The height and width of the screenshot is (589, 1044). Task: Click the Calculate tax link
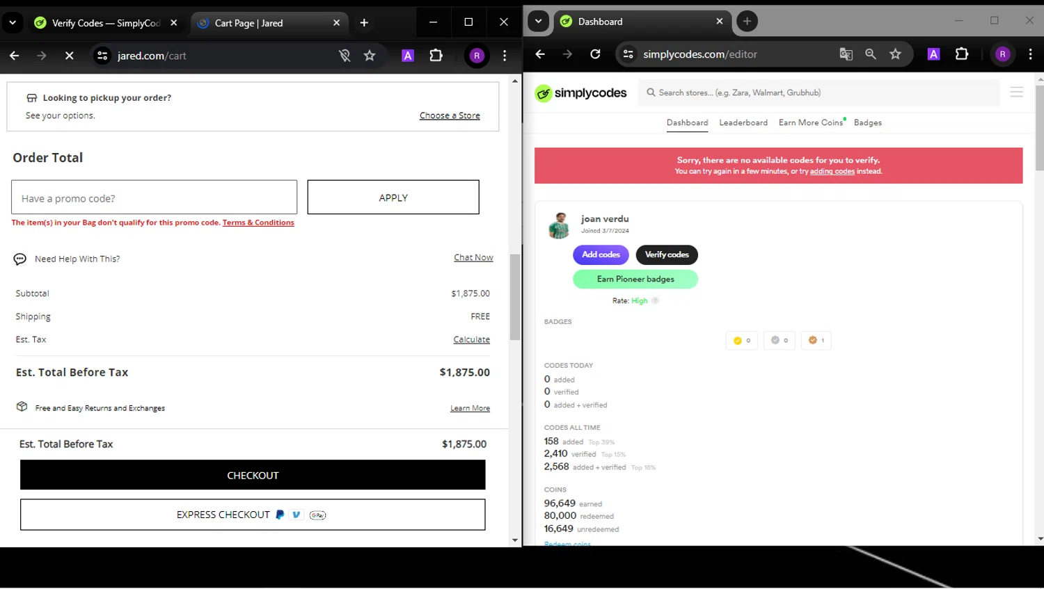472,340
